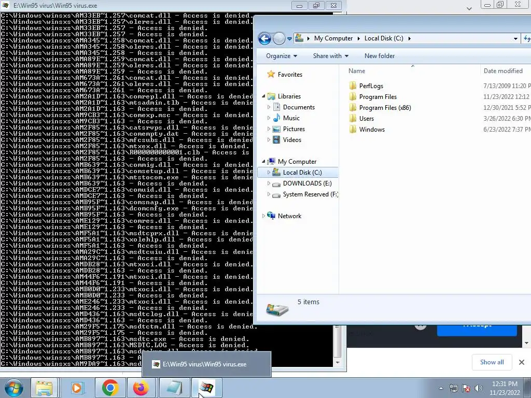This screenshot has height=398, width=531.
Task: Click Show all downloads button
Action: 492,362
